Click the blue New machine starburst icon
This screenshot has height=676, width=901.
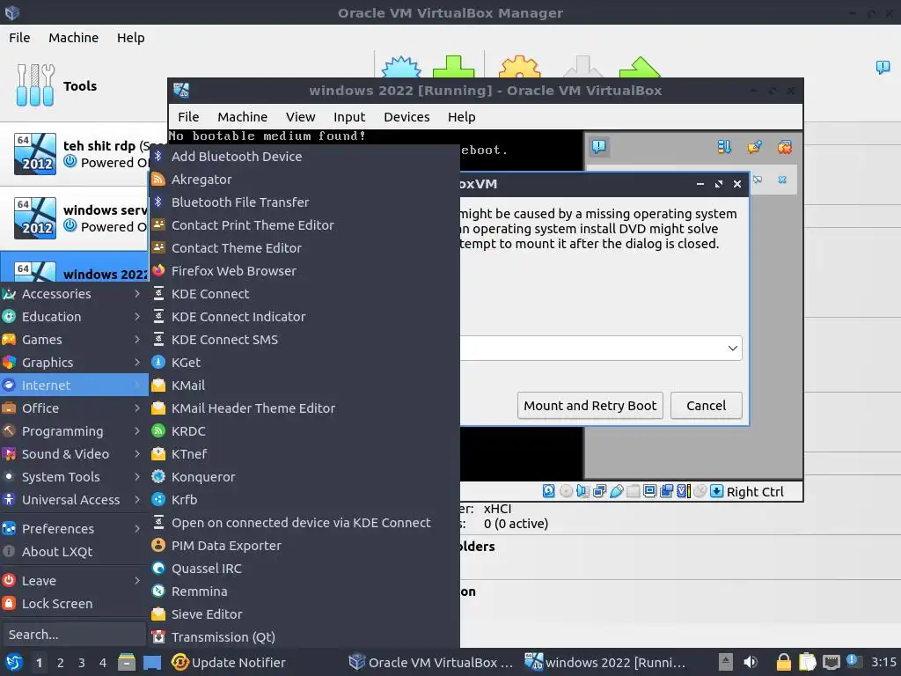401,67
